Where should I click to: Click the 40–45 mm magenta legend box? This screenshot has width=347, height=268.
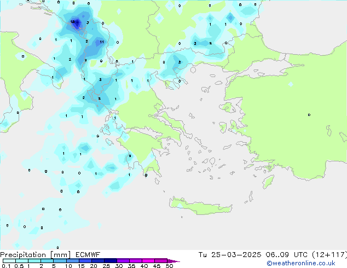(148, 261)
